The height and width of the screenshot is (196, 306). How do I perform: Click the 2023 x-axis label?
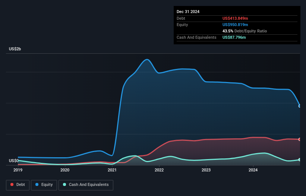[x=206, y=170]
